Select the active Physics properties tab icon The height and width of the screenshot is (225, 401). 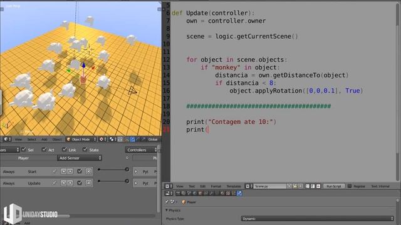pyautogui.click(x=239, y=193)
